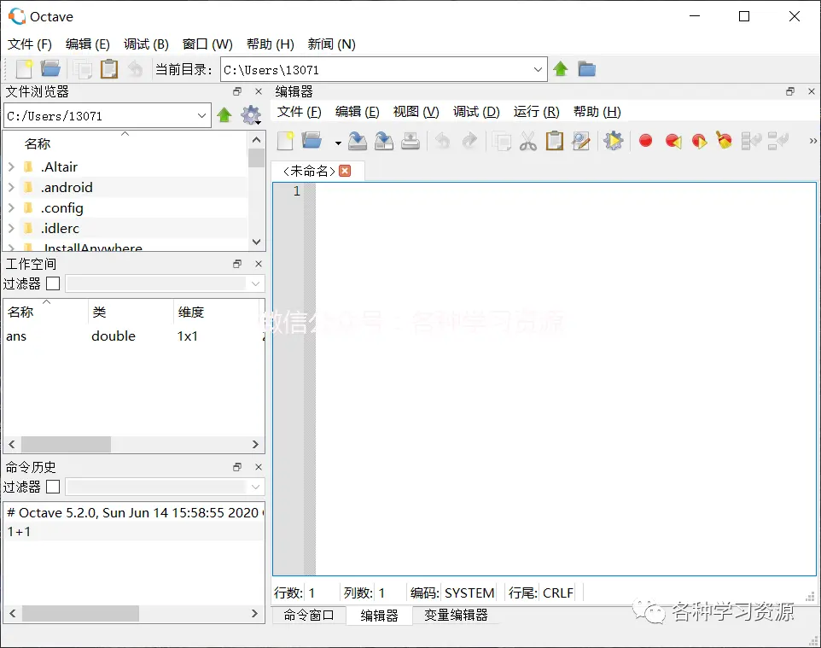This screenshot has height=648, width=821.
Task: Open the main 调试 (B) menu
Action: click(146, 44)
